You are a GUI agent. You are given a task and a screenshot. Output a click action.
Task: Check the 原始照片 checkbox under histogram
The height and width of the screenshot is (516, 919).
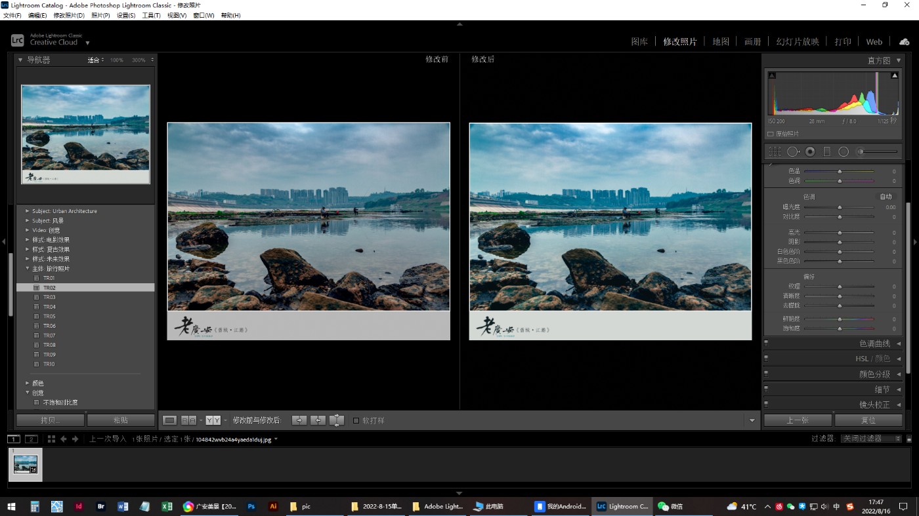(x=771, y=134)
